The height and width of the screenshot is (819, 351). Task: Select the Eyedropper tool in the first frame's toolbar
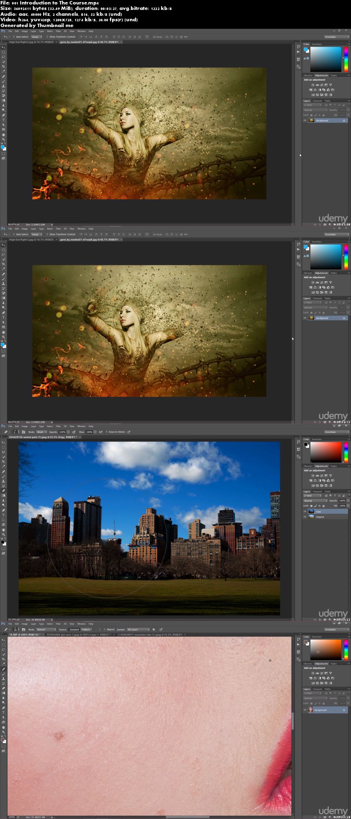4,71
